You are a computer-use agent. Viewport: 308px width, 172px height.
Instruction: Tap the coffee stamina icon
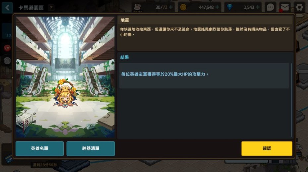click(x=137, y=7)
